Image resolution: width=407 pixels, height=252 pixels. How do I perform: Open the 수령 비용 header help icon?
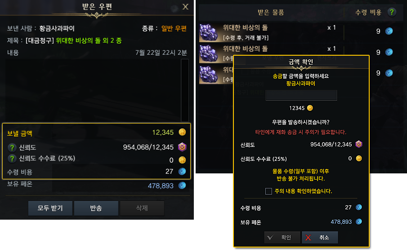392,12
